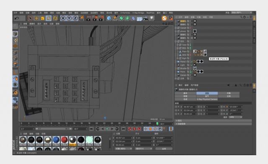Open render settings clapperboard with gear
Image resolution: width=268 pixels, height=164 pixels.
[x=101, y=18]
